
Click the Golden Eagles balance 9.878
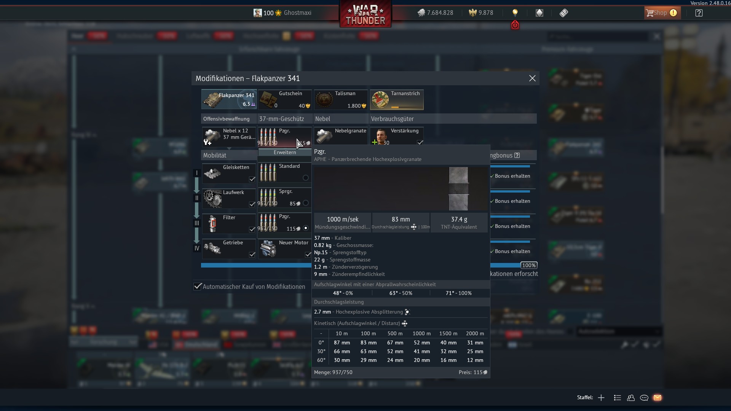point(481,13)
